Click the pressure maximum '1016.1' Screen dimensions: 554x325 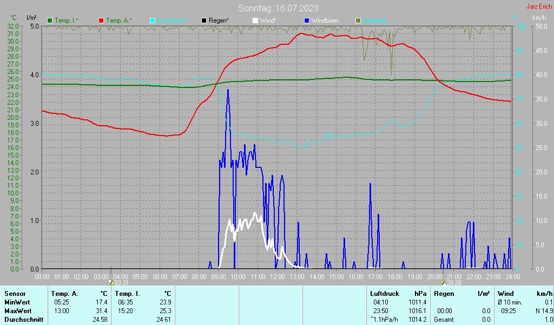418,312
